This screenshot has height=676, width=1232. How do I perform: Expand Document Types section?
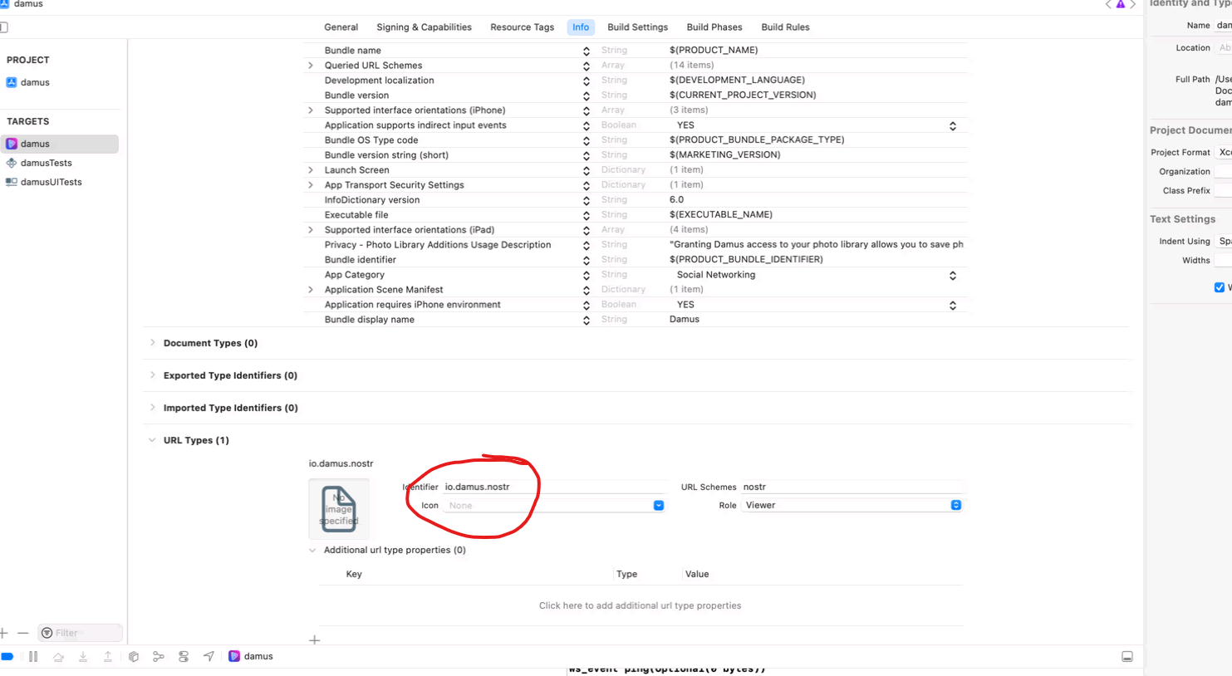click(152, 343)
